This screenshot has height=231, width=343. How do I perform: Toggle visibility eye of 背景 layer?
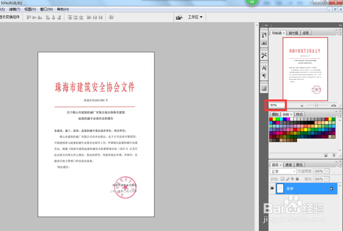pyautogui.click(x=272, y=188)
